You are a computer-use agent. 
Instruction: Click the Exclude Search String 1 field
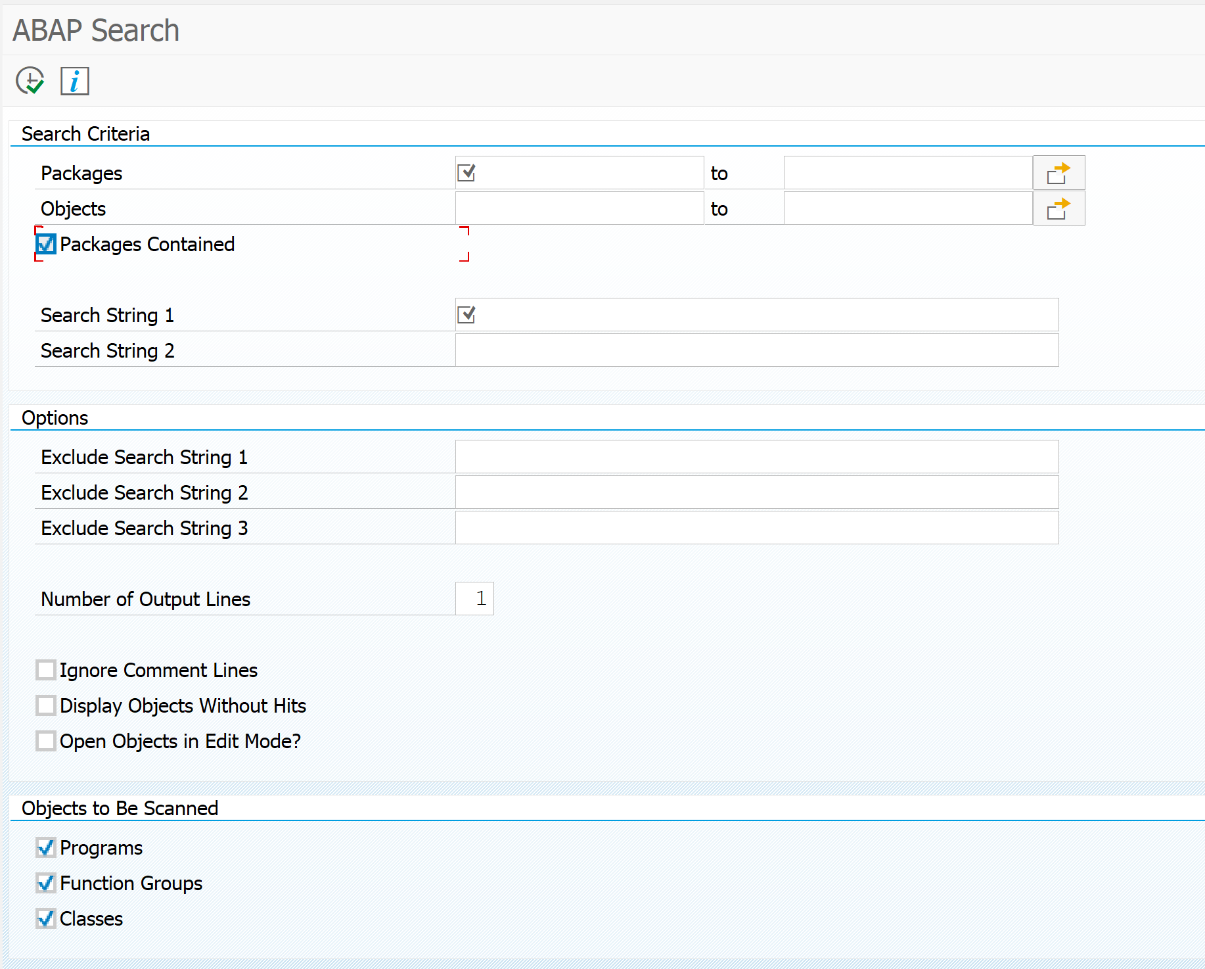pyautogui.click(x=756, y=457)
